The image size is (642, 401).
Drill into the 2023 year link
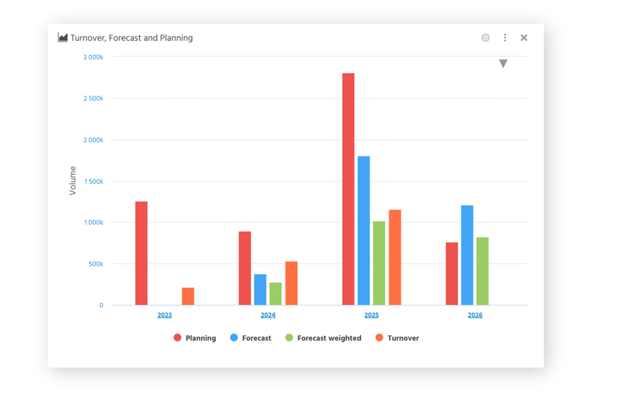click(x=164, y=315)
